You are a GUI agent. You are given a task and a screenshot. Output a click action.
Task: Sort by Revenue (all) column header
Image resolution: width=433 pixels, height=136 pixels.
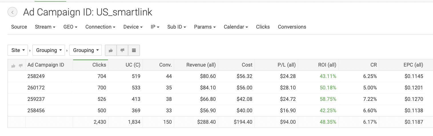[201, 65]
